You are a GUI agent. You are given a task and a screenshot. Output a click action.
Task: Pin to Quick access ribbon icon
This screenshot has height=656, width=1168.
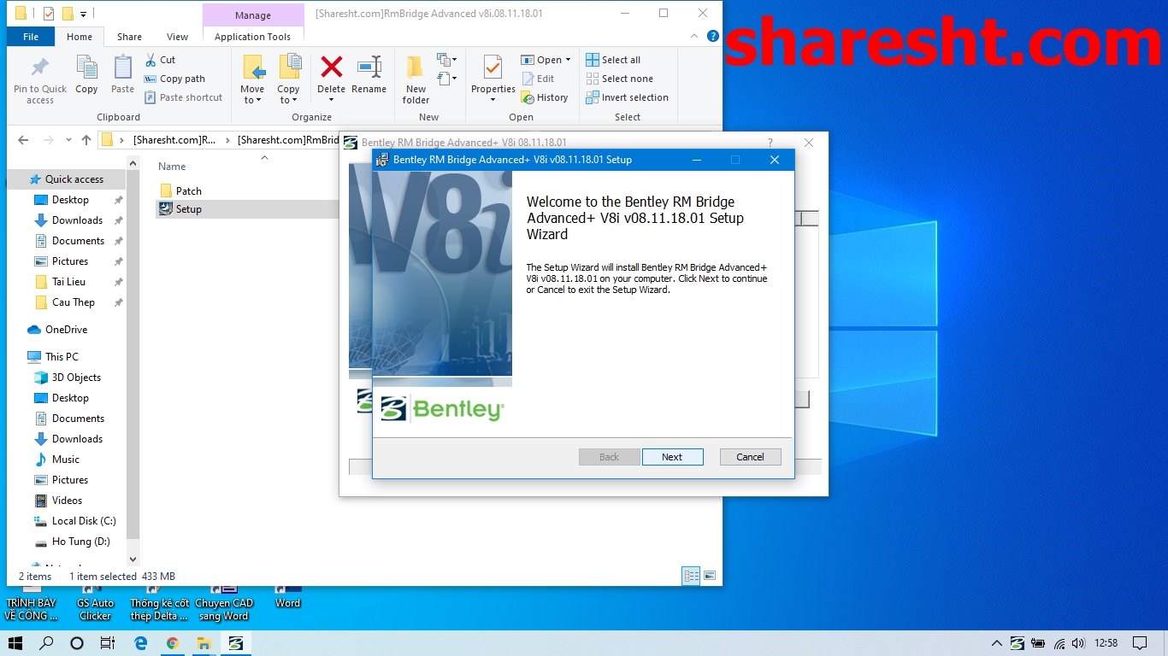pyautogui.click(x=40, y=79)
